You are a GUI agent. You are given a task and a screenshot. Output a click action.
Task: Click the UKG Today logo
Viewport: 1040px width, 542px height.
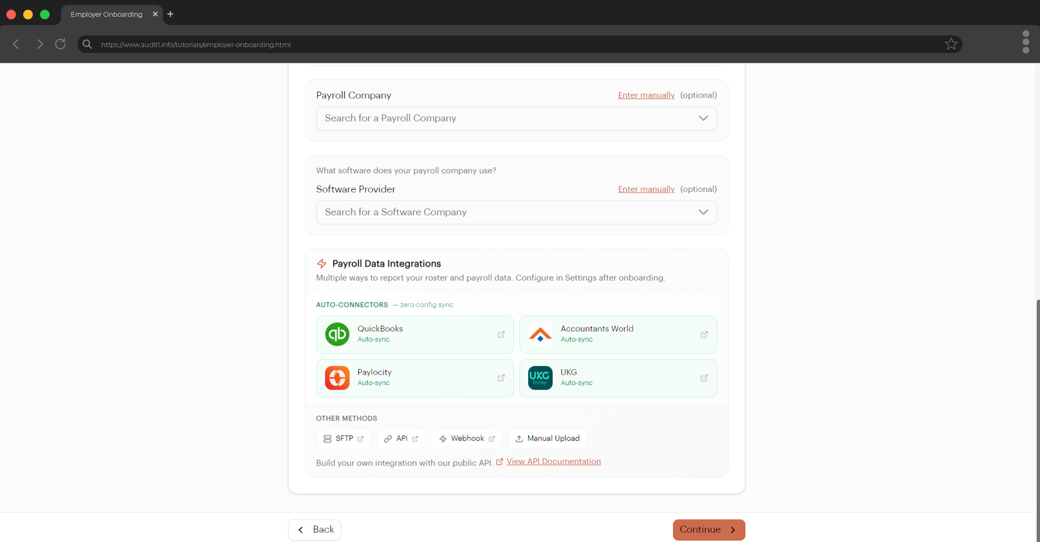[x=540, y=378]
